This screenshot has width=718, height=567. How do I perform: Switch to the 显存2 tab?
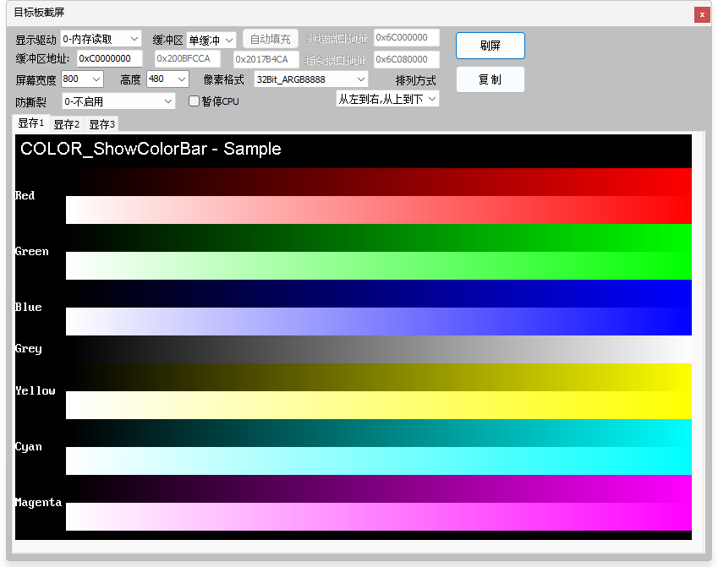(x=67, y=124)
